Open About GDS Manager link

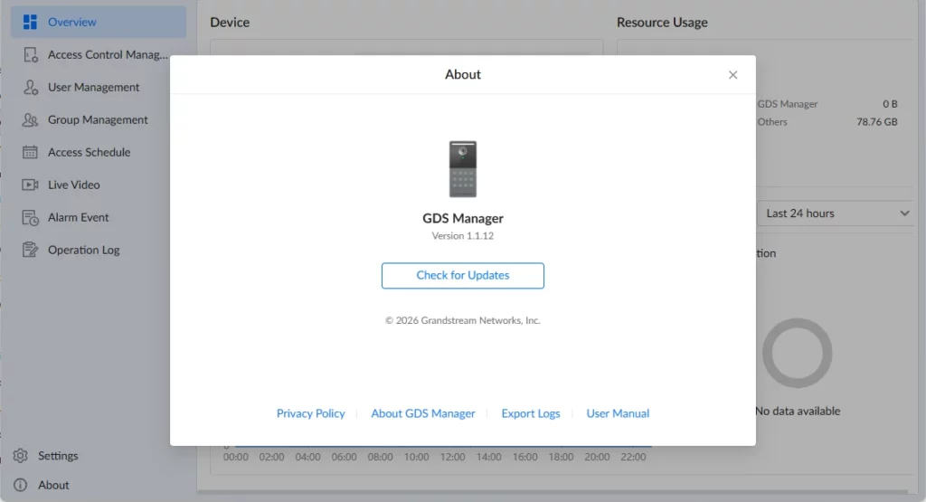click(423, 413)
